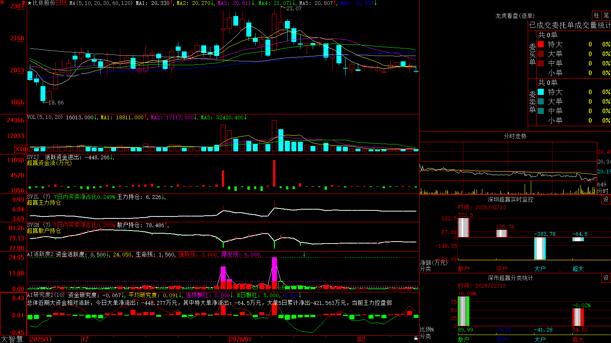Click the 23.07 high price annotation
Viewport: 611px width, 343px height.
tap(294, 8)
